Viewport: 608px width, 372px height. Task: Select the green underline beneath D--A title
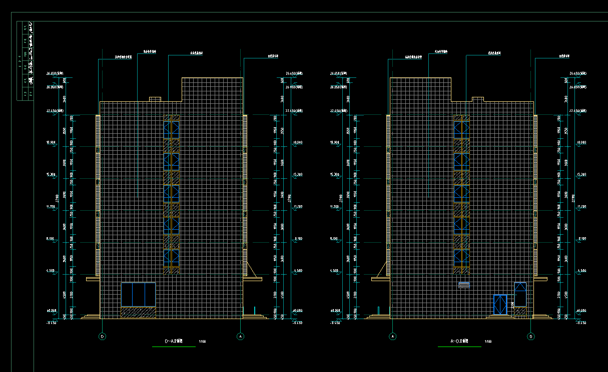pos(173,347)
